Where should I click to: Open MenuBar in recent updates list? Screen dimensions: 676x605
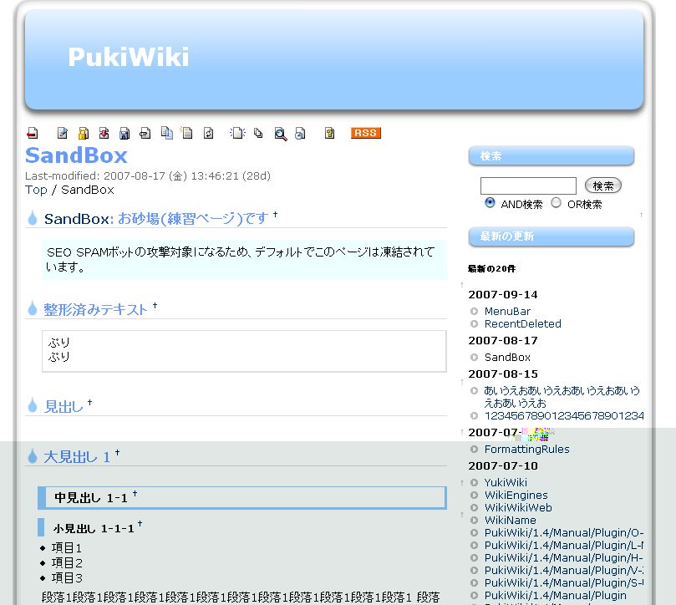507,311
